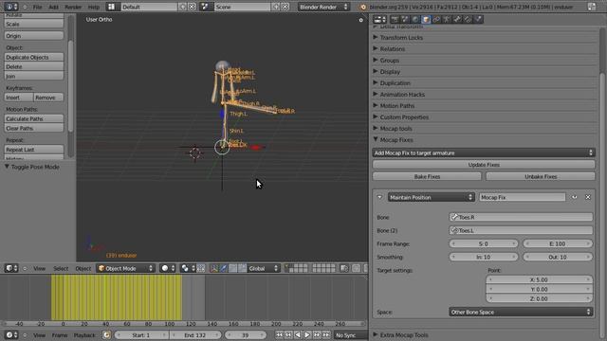Mute the Mocap Fix eye icon
This screenshot has height=341, width=607.
[x=575, y=197]
